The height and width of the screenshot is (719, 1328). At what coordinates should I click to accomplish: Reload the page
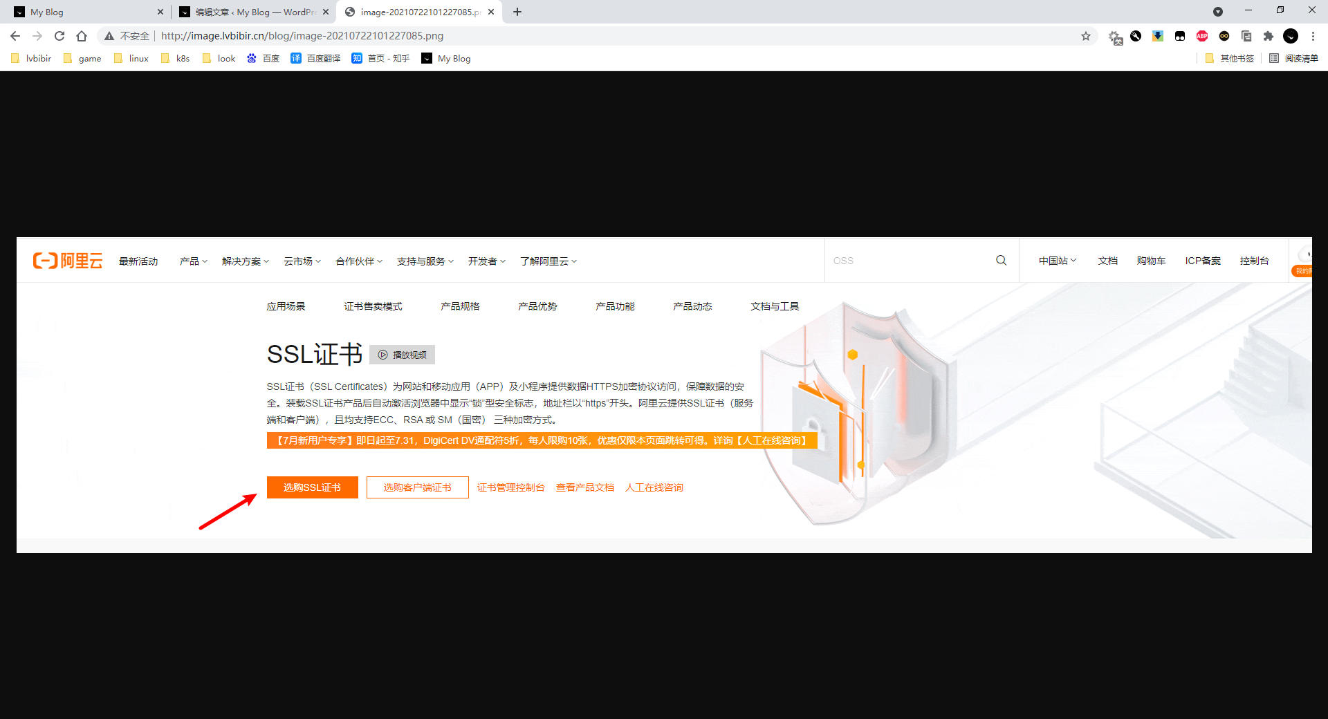click(59, 36)
